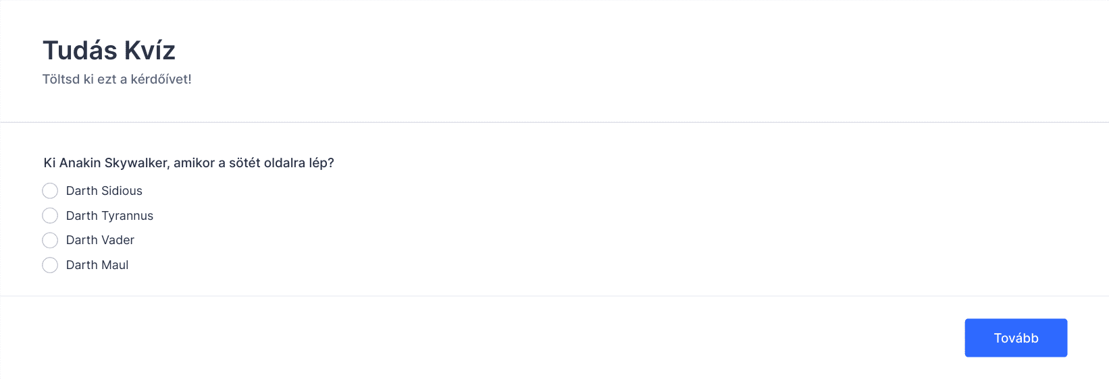Click the 'Darth Vader' answer label text
1109x379 pixels.
(100, 240)
